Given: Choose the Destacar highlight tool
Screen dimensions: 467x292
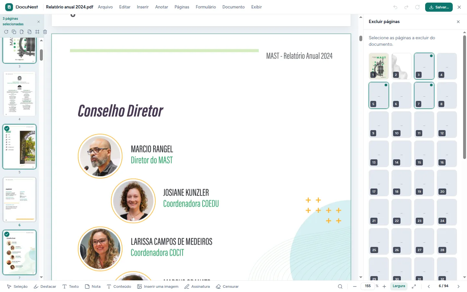Looking at the screenshot, I should click(x=45, y=286).
